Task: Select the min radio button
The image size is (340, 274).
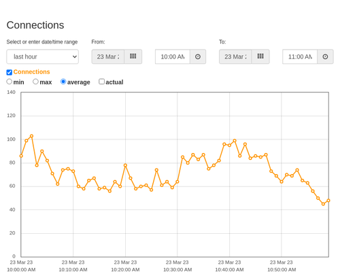Action: coord(10,82)
